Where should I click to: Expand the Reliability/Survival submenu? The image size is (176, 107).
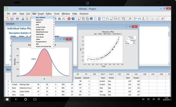[43, 32]
